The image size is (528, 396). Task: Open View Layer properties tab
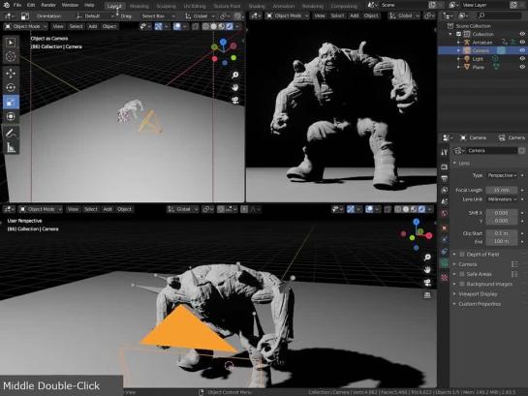pyautogui.click(x=445, y=190)
